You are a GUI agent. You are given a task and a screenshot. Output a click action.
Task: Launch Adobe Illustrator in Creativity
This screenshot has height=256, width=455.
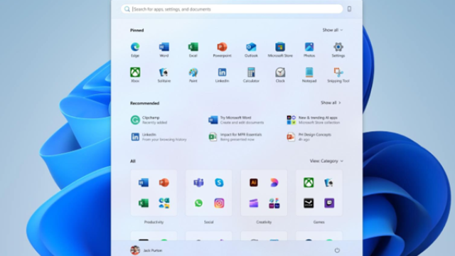[x=254, y=183]
